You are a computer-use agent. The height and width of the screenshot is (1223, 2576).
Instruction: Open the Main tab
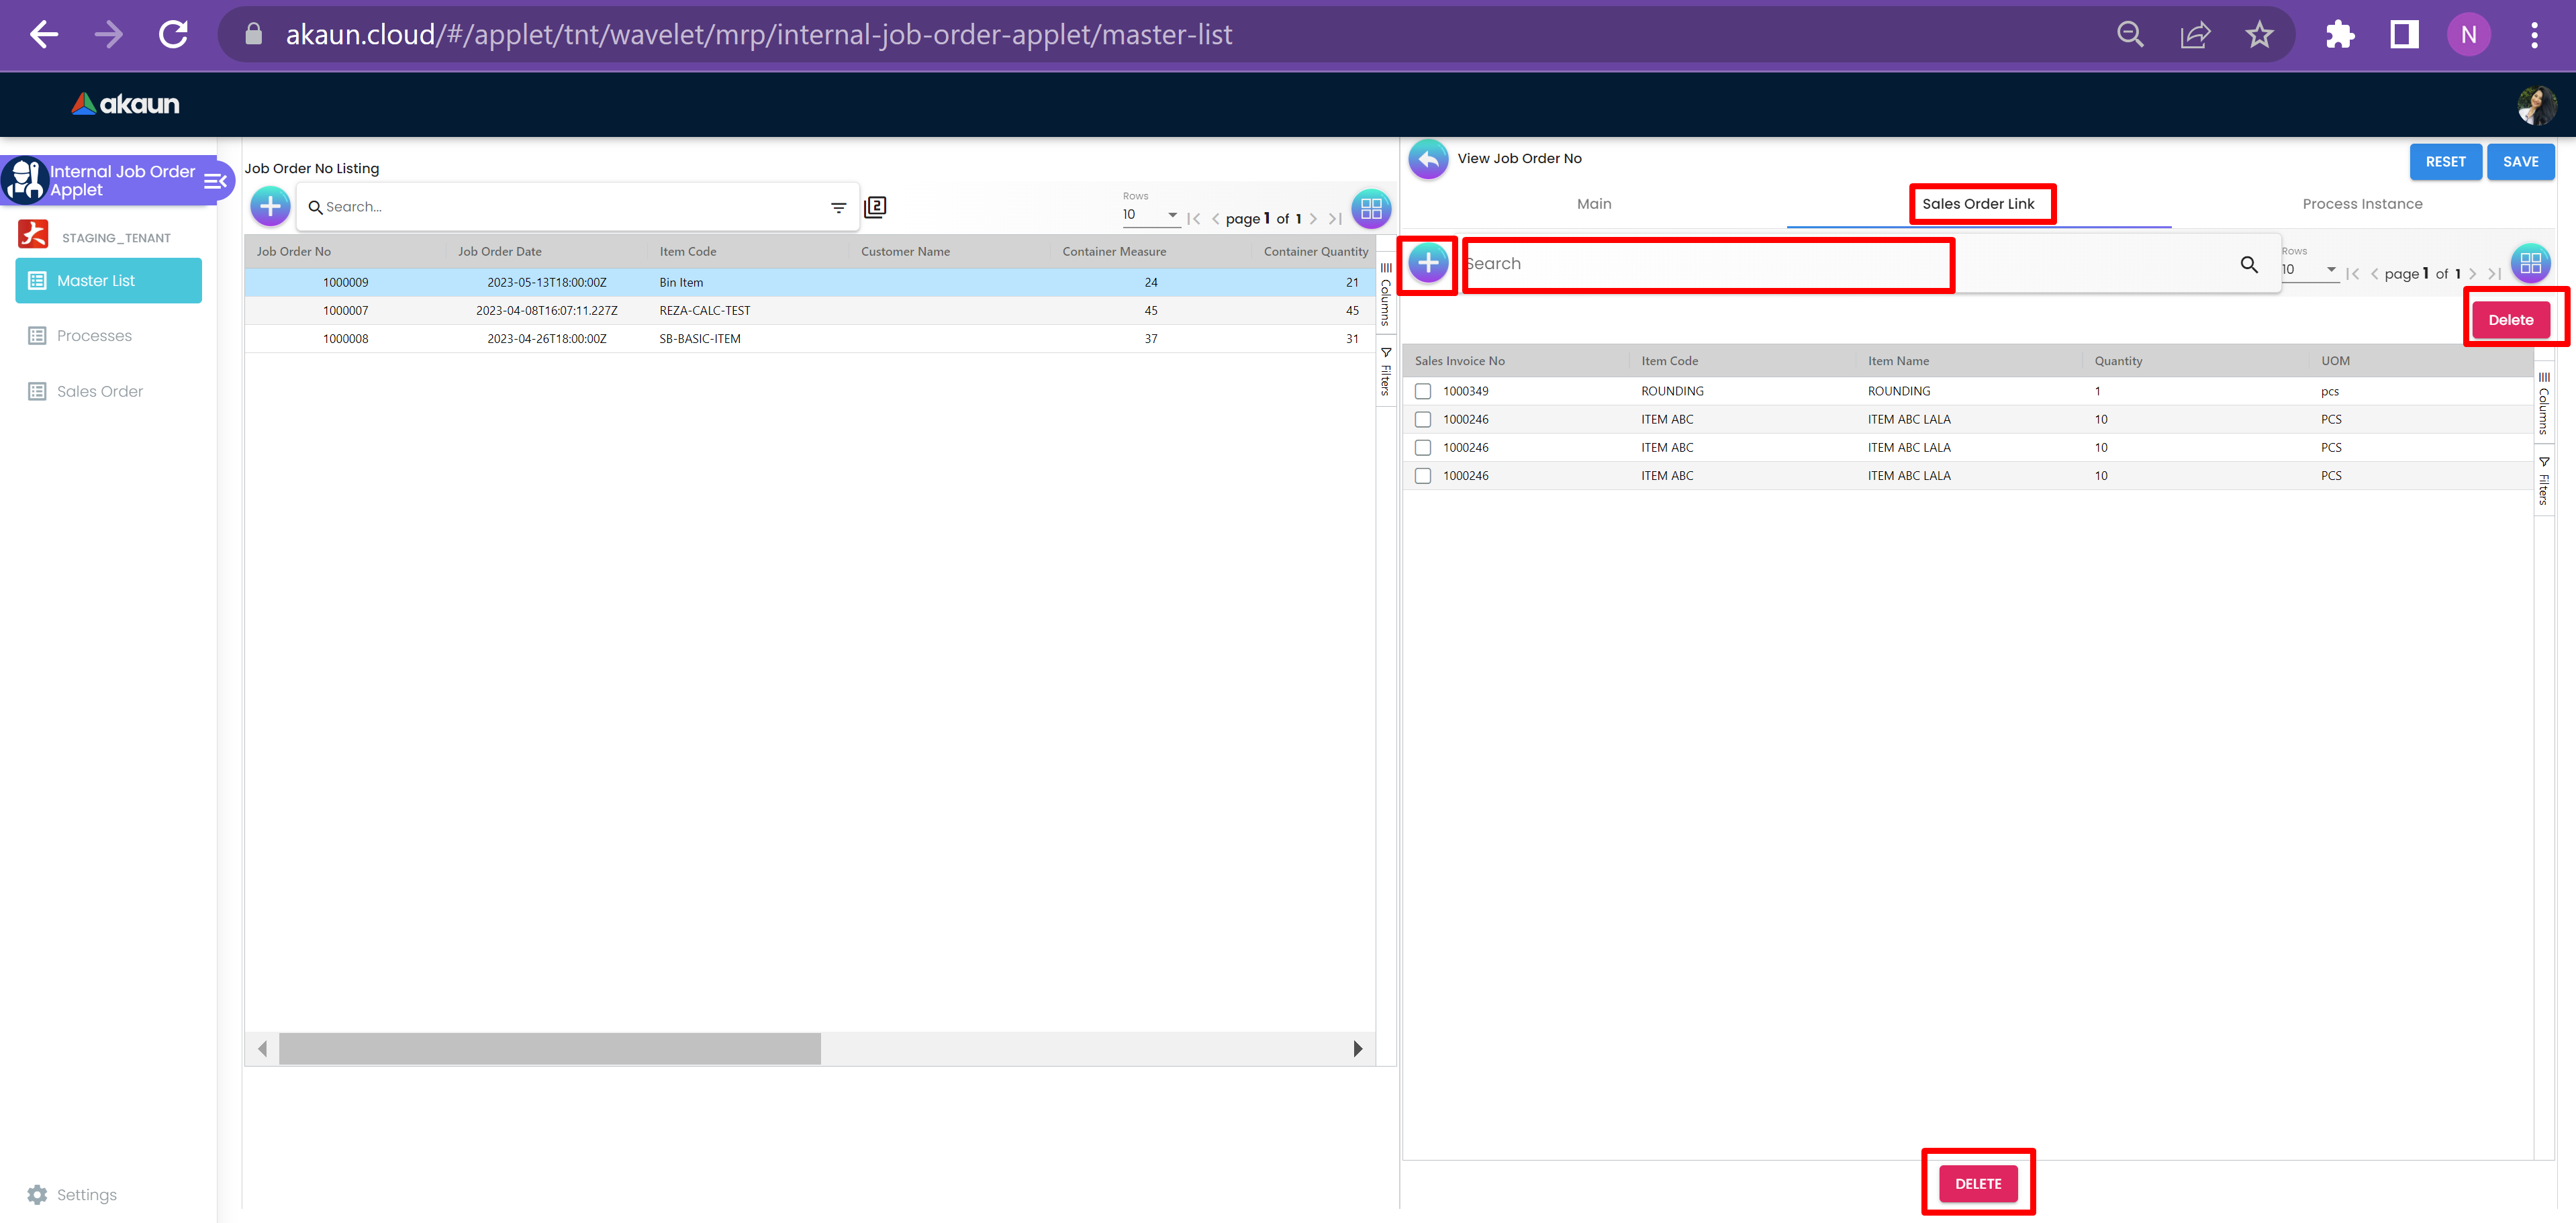(1593, 204)
